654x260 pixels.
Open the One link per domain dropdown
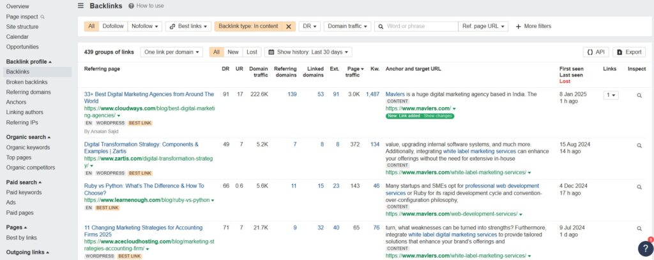(171, 52)
